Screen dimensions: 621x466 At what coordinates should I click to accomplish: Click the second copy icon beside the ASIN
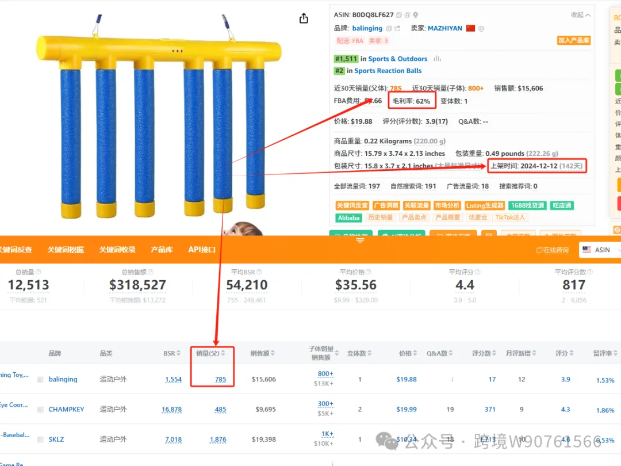[x=407, y=15]
